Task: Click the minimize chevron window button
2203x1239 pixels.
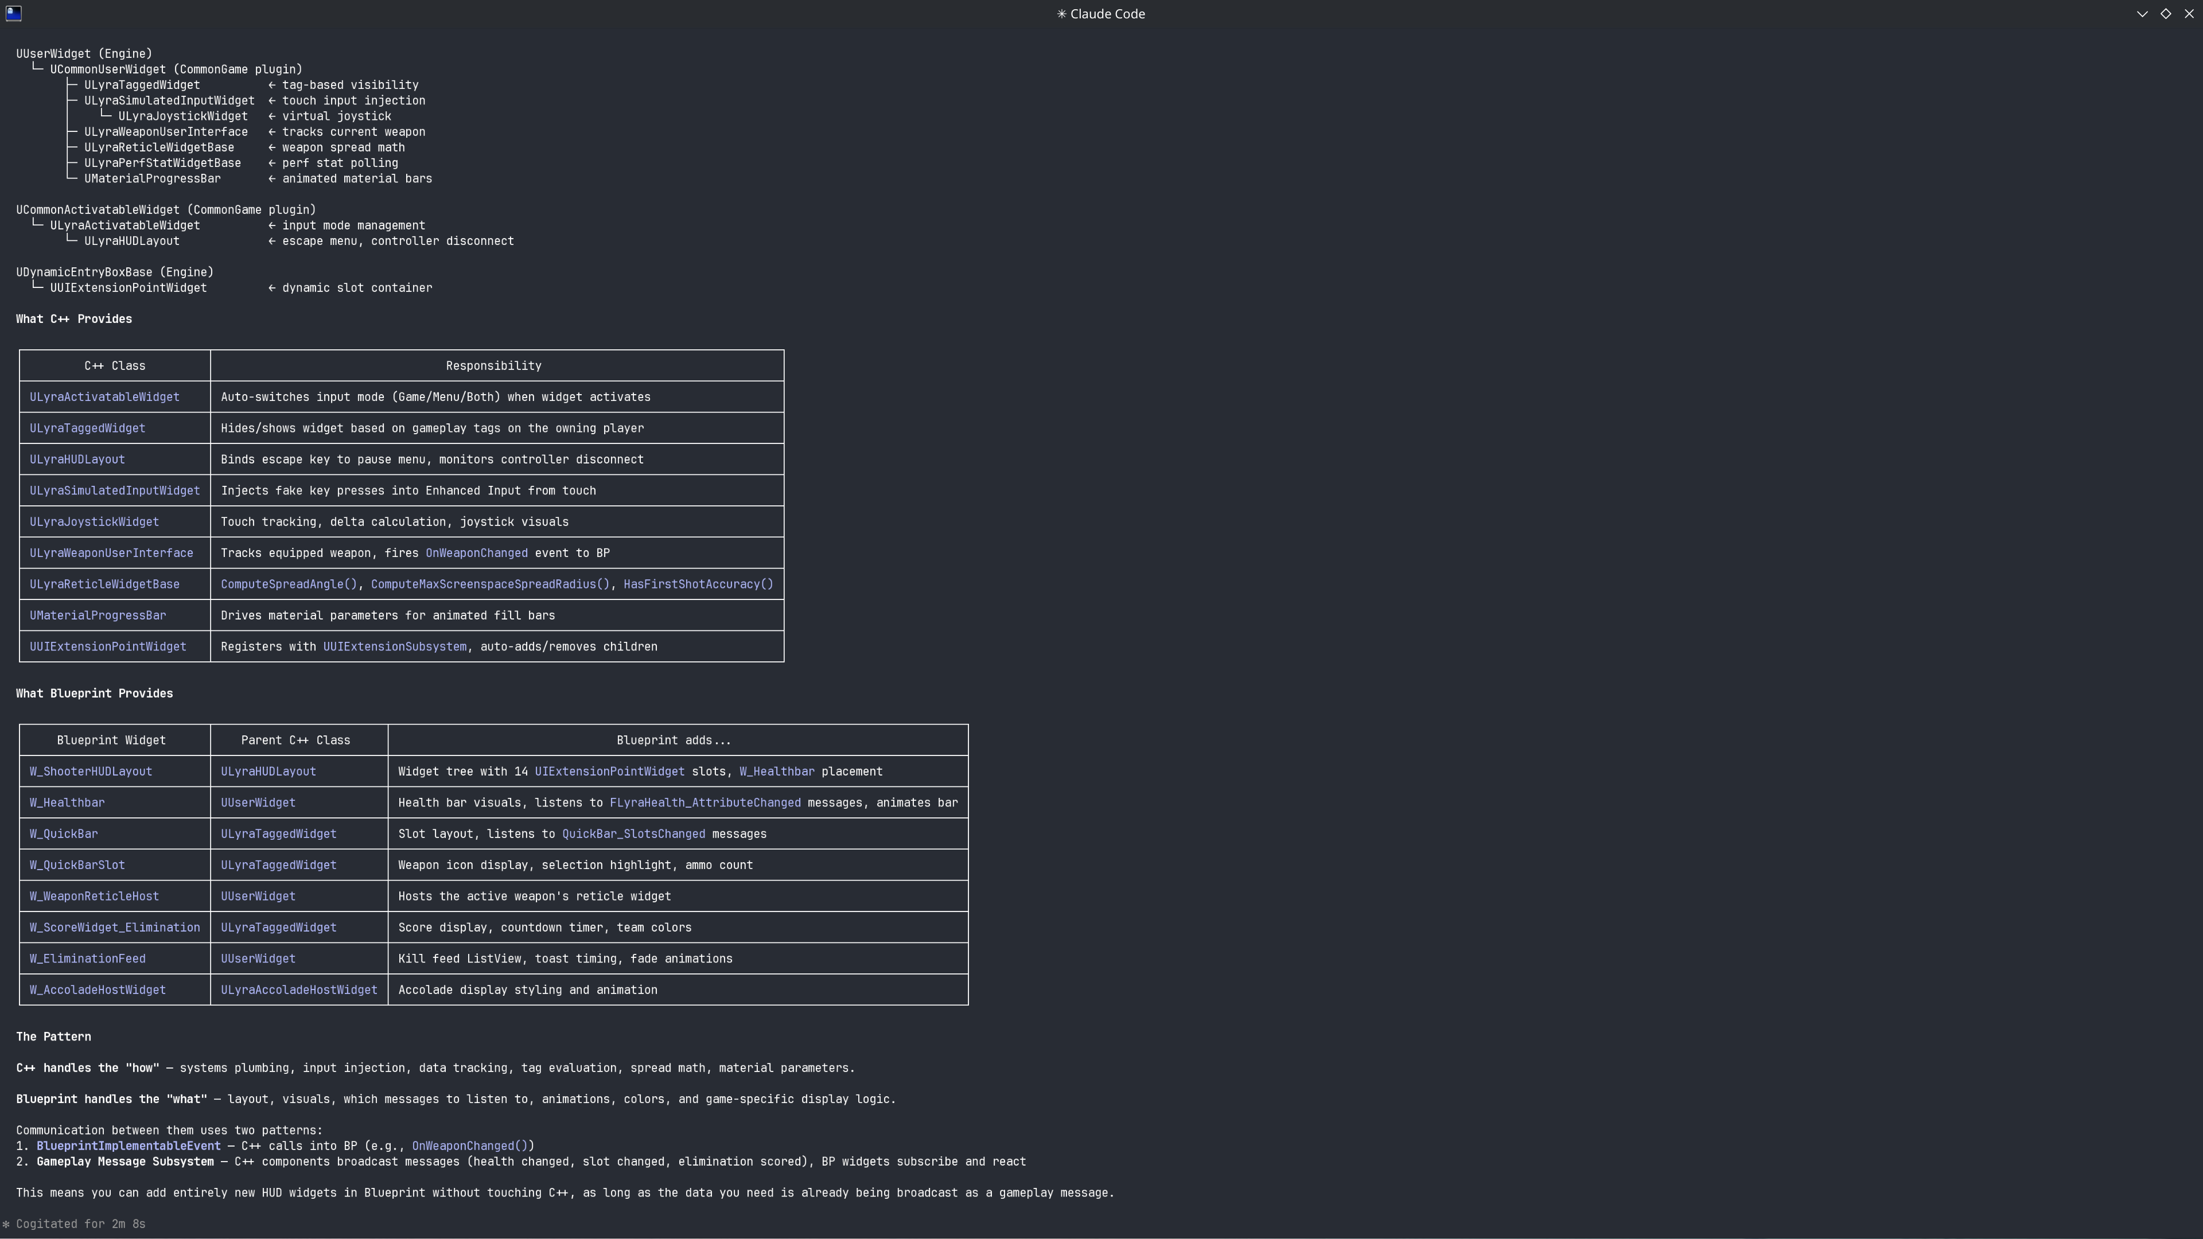Action: (2142, 14)
